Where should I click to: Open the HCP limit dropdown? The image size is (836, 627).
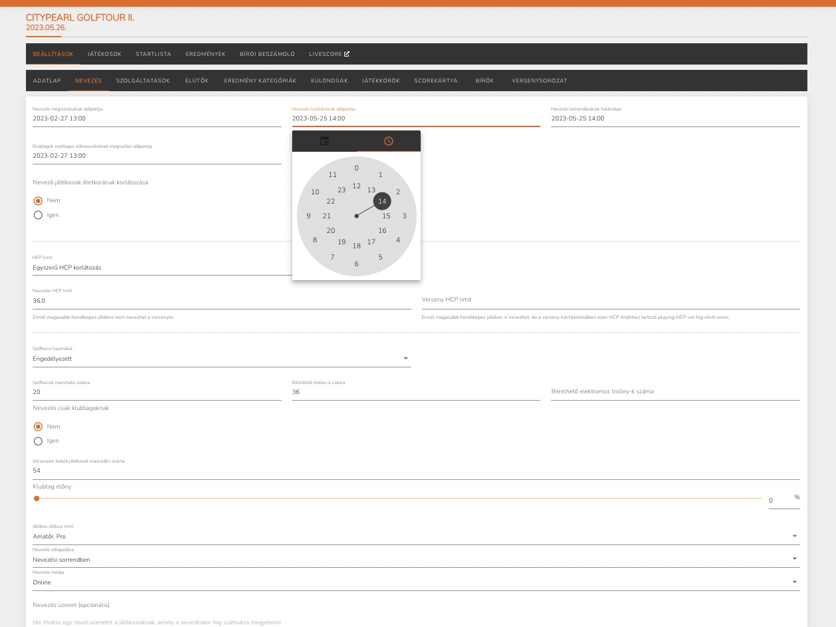click(162, 268)
